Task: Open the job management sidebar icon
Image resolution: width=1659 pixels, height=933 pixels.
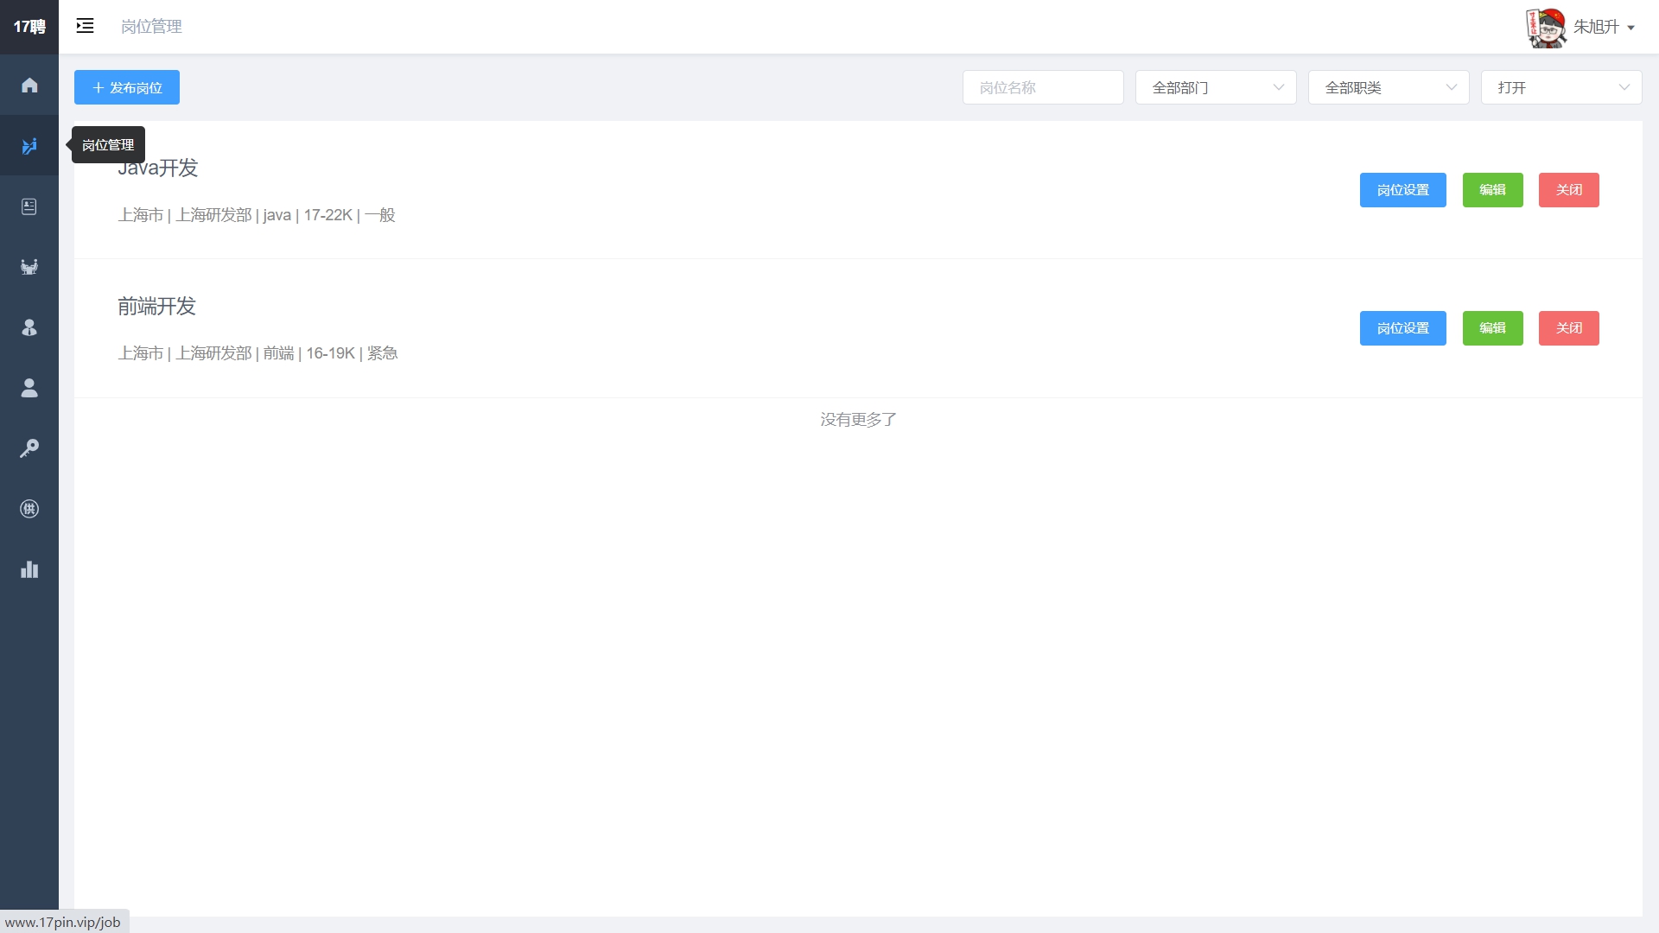Action: click(x=29, y=146)
